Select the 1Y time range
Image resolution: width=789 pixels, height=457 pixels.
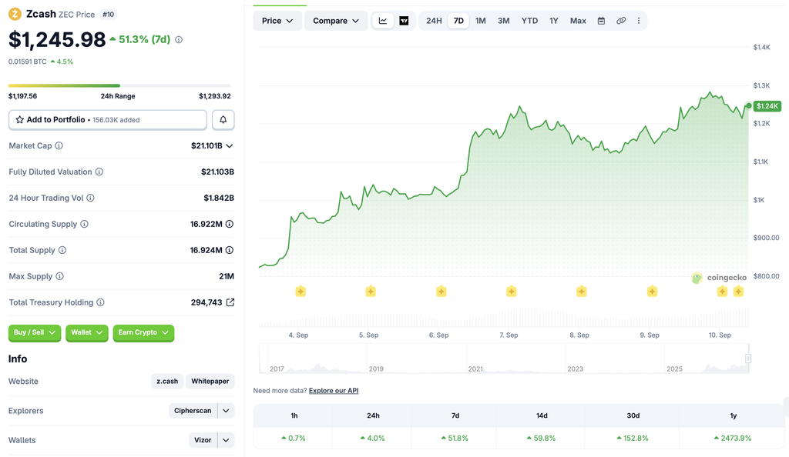tap(554, 21)
